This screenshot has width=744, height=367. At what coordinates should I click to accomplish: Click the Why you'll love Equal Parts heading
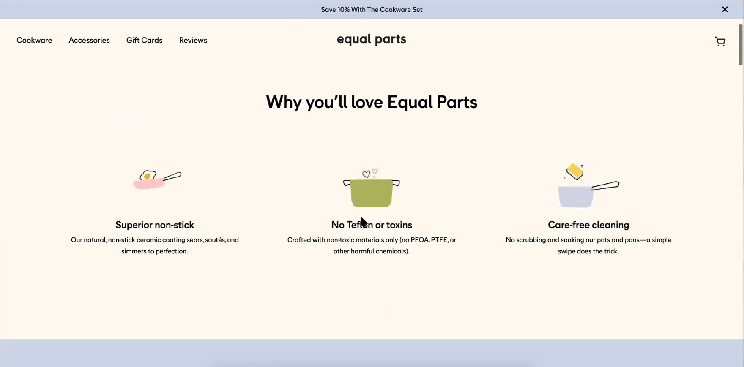point(371,102)
